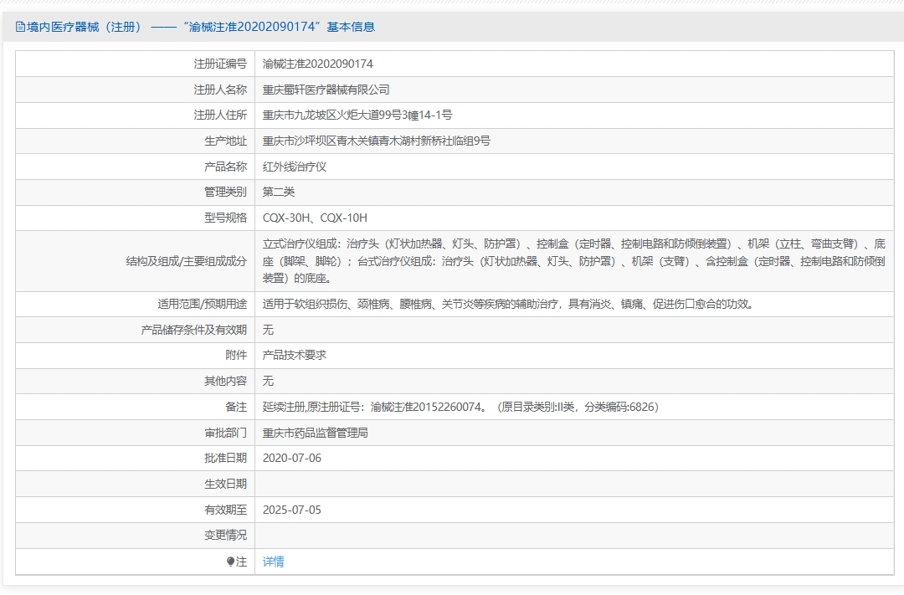Click the 变更情况 label
904x595 pixels.
tap(225, 536)
